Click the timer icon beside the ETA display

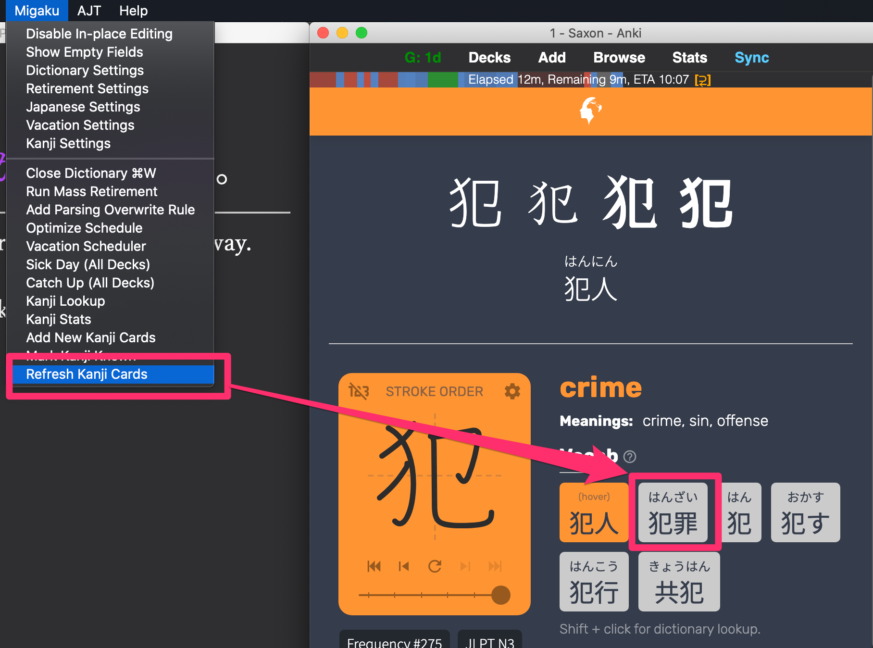(703, 79)
